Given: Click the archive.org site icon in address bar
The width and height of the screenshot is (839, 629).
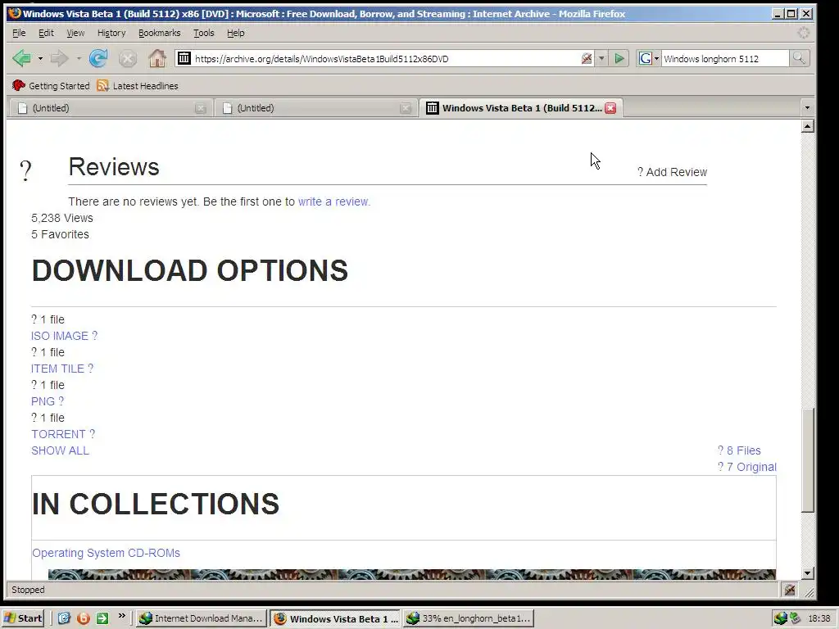Looking at the screenshot, I should pyautogui.click(x=184, y=58).
